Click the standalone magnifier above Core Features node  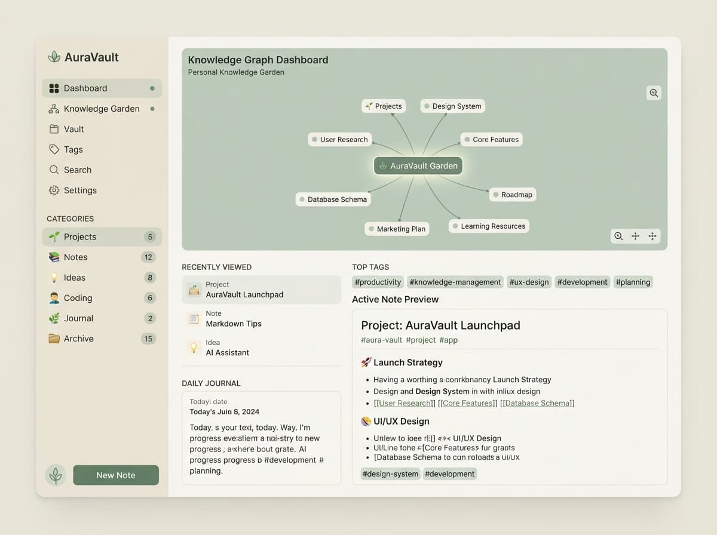coord(654,93)
